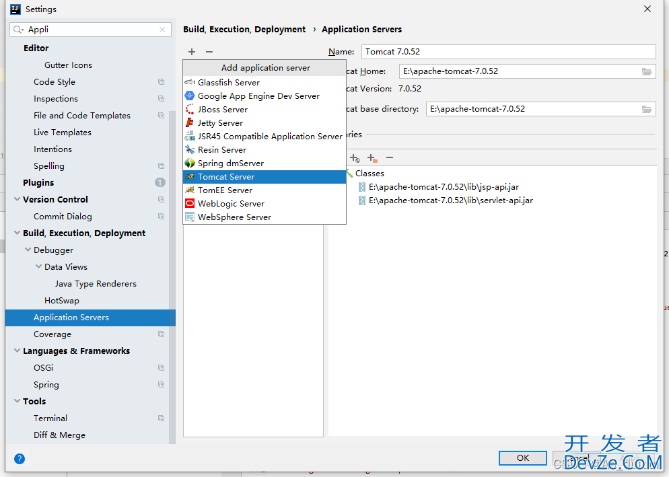Clear the Appli search text

(x=162, y=30)
